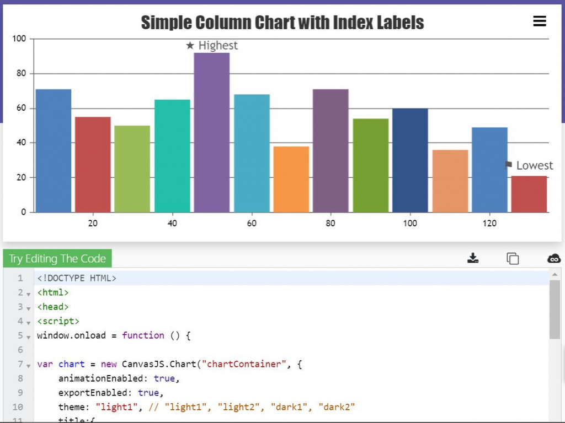Click the short red bar labeled Lowest
This screenshot has width=565, height=423.
coord(529,194)
